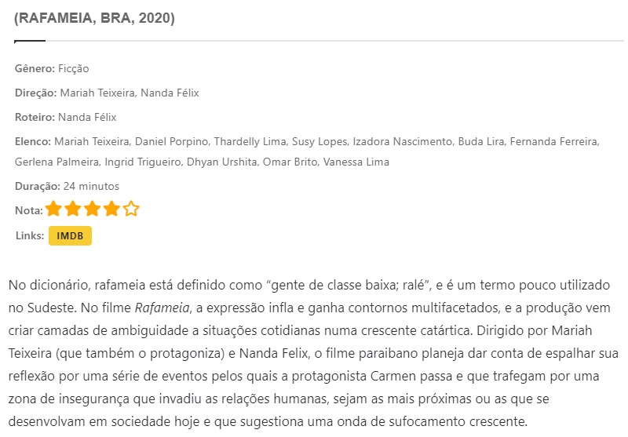Viewport: 628px width, 437px height.
Task: Click the genre value Ficção
Action: tap(74, 69)
